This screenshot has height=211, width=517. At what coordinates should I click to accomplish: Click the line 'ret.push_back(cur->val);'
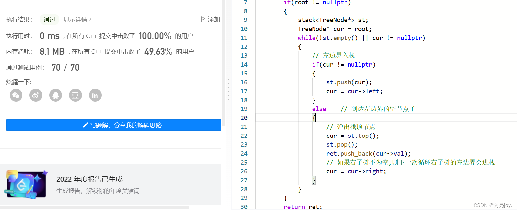[368, 154]
